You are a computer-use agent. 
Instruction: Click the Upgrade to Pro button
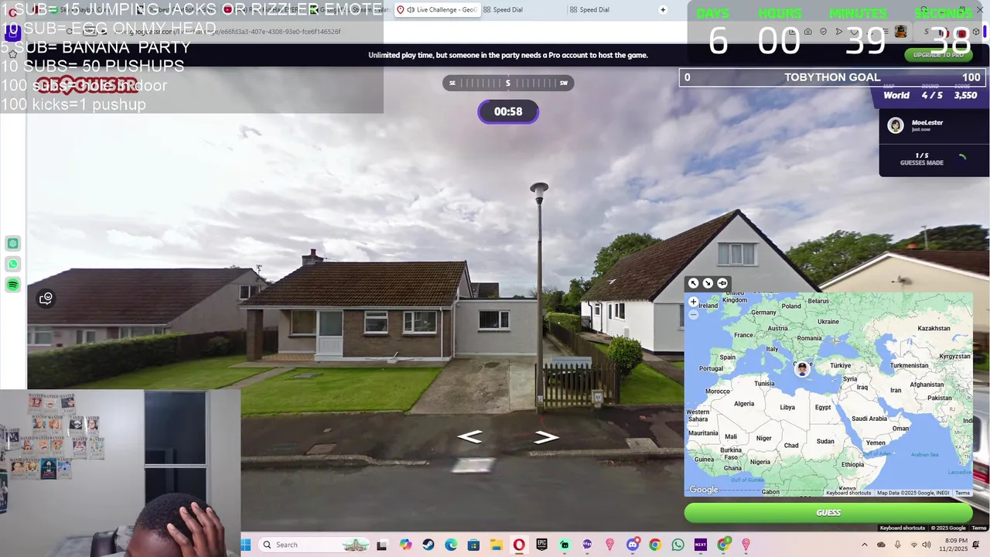[x=938, y=55]
